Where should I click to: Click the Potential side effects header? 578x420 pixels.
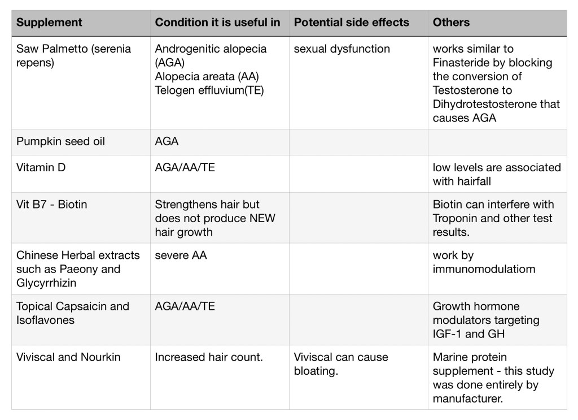tap(351, 23)
